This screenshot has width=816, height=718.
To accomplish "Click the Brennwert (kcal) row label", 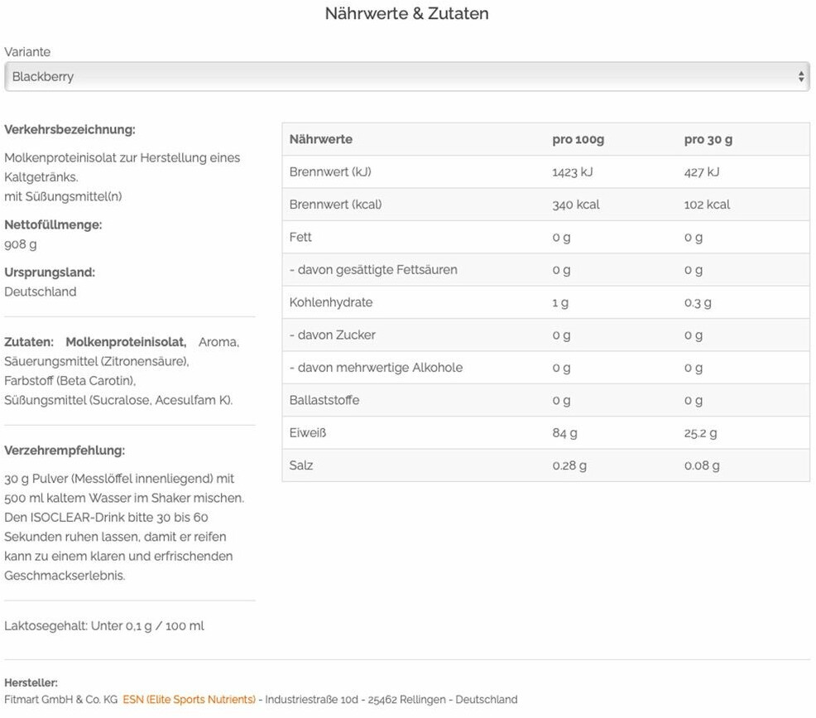I will click(x=335, y=205).
